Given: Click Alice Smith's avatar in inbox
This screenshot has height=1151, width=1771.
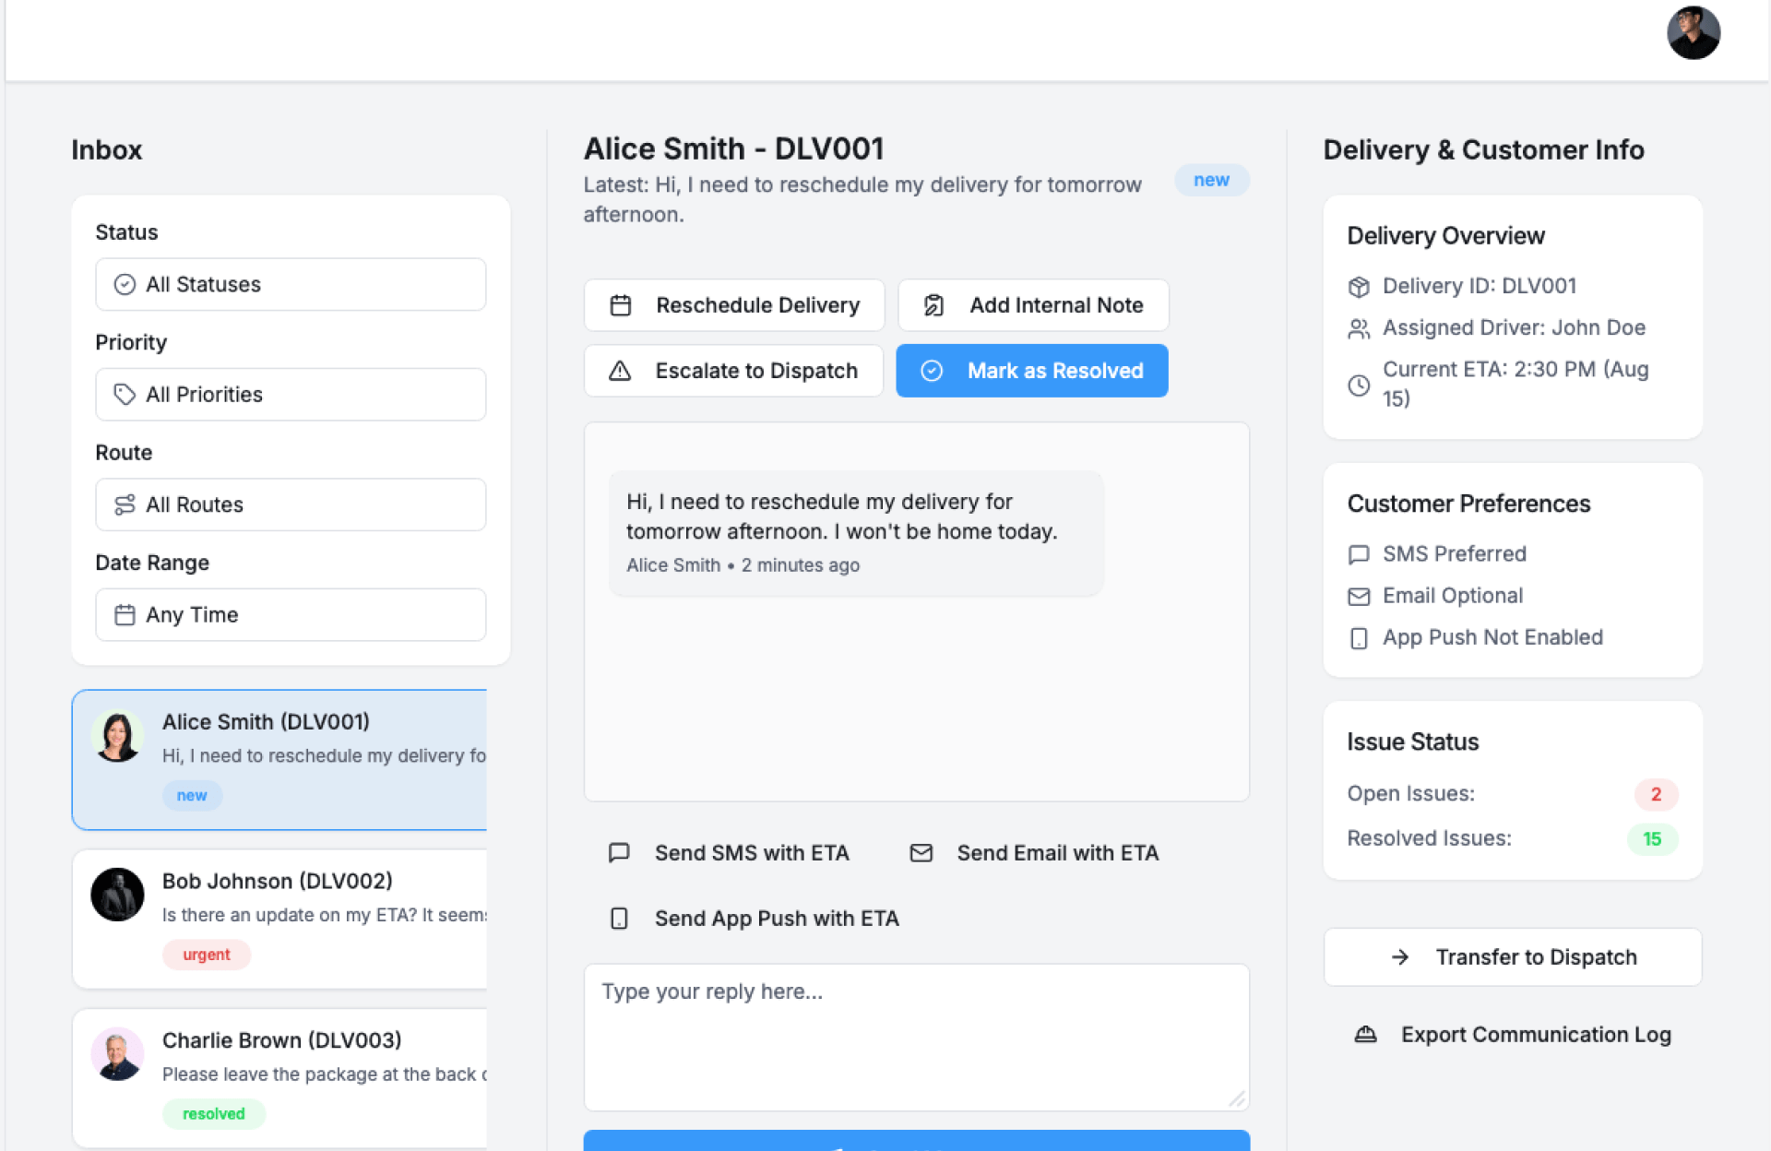Looking at the screenshot, I should pos(117,736).
